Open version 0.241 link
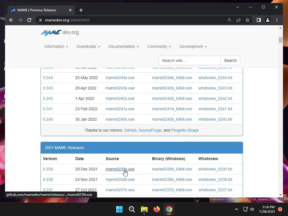The image size is (288, 216). coord(48,109)
